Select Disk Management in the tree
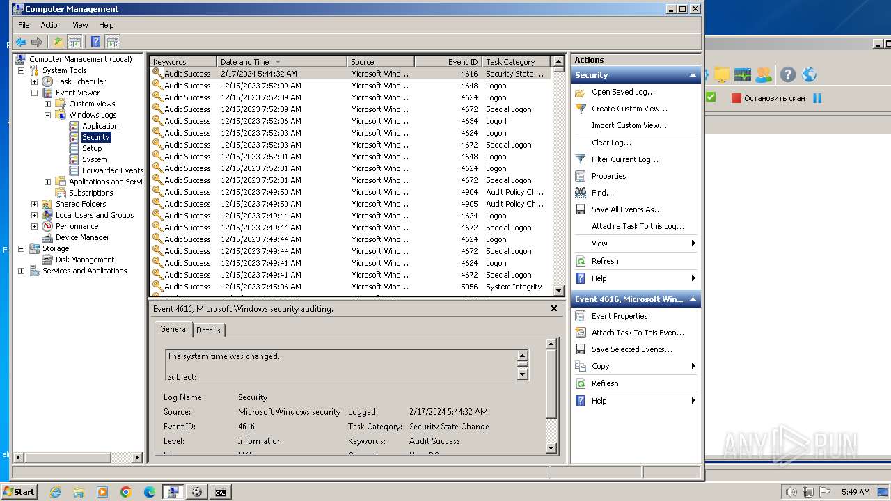 [85, 260]
